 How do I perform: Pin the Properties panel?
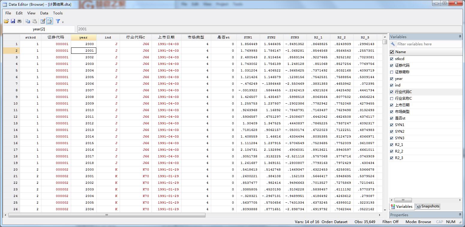460,215
